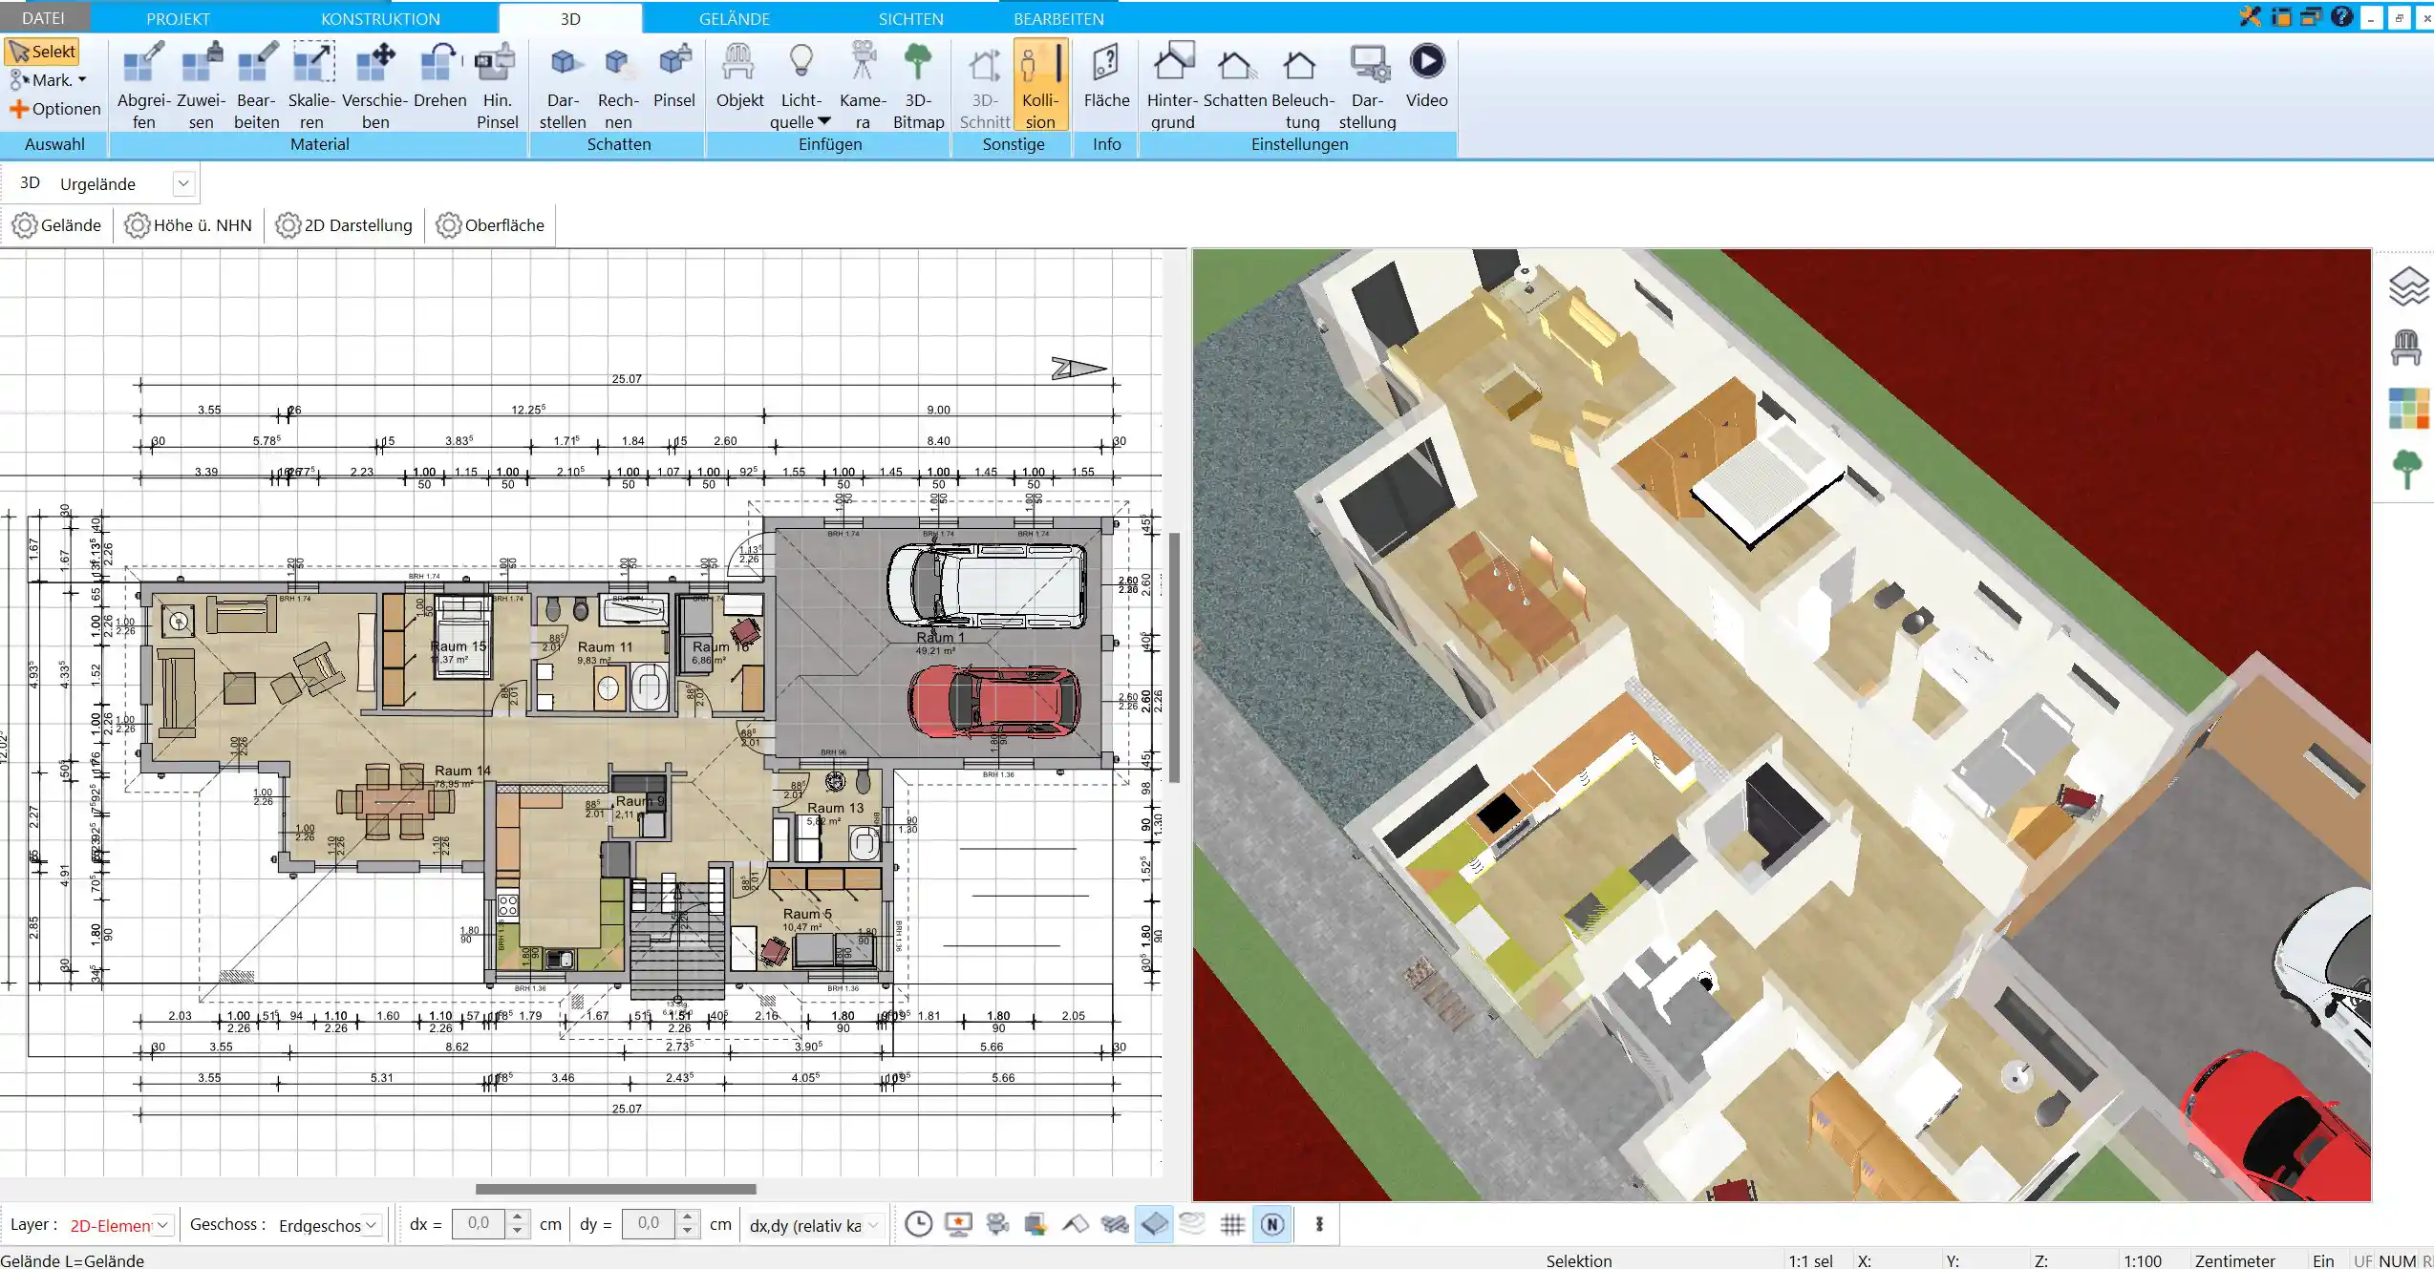Screen dimensions: 2434x1269
Task: Choose the Skalieren material scale tool
Action: tap(312, 85)
